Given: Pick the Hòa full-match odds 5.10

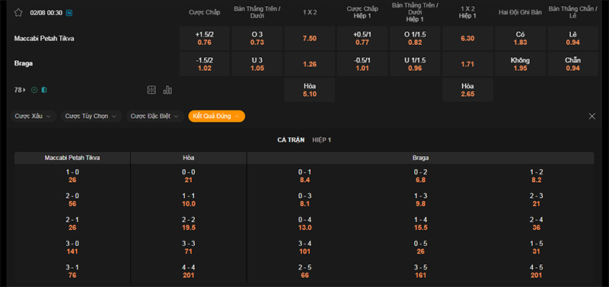Looking at the screenshot, I should pos(310,90).
